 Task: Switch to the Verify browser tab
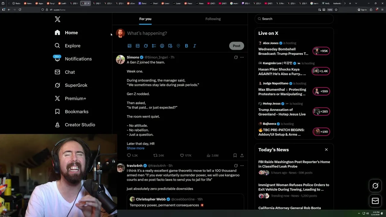point(326,3)
